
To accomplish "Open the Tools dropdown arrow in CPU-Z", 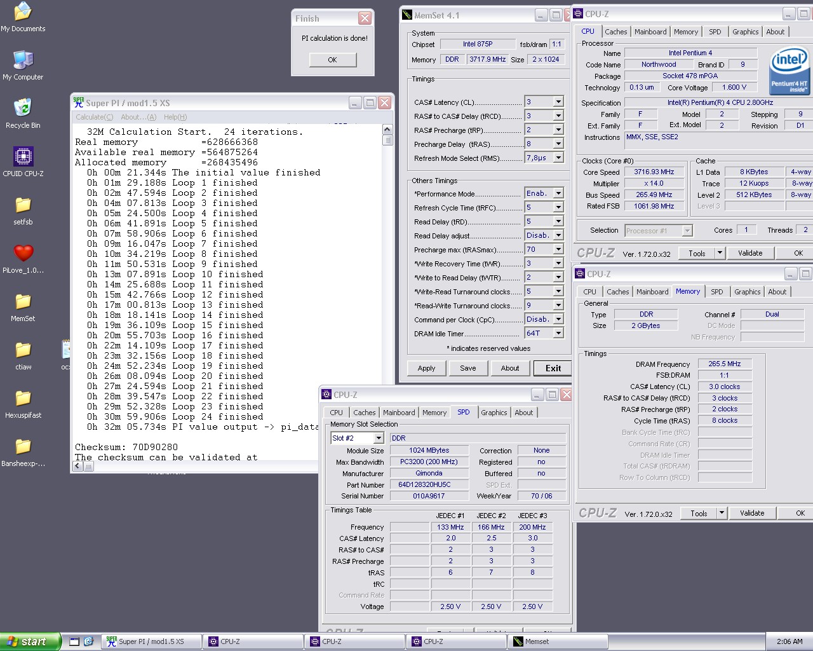I will (720, 253).
